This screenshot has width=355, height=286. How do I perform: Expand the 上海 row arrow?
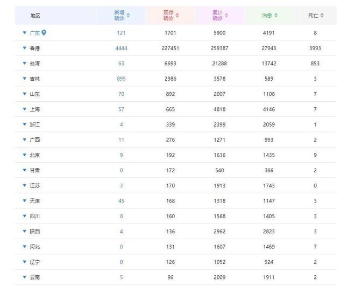25,109
